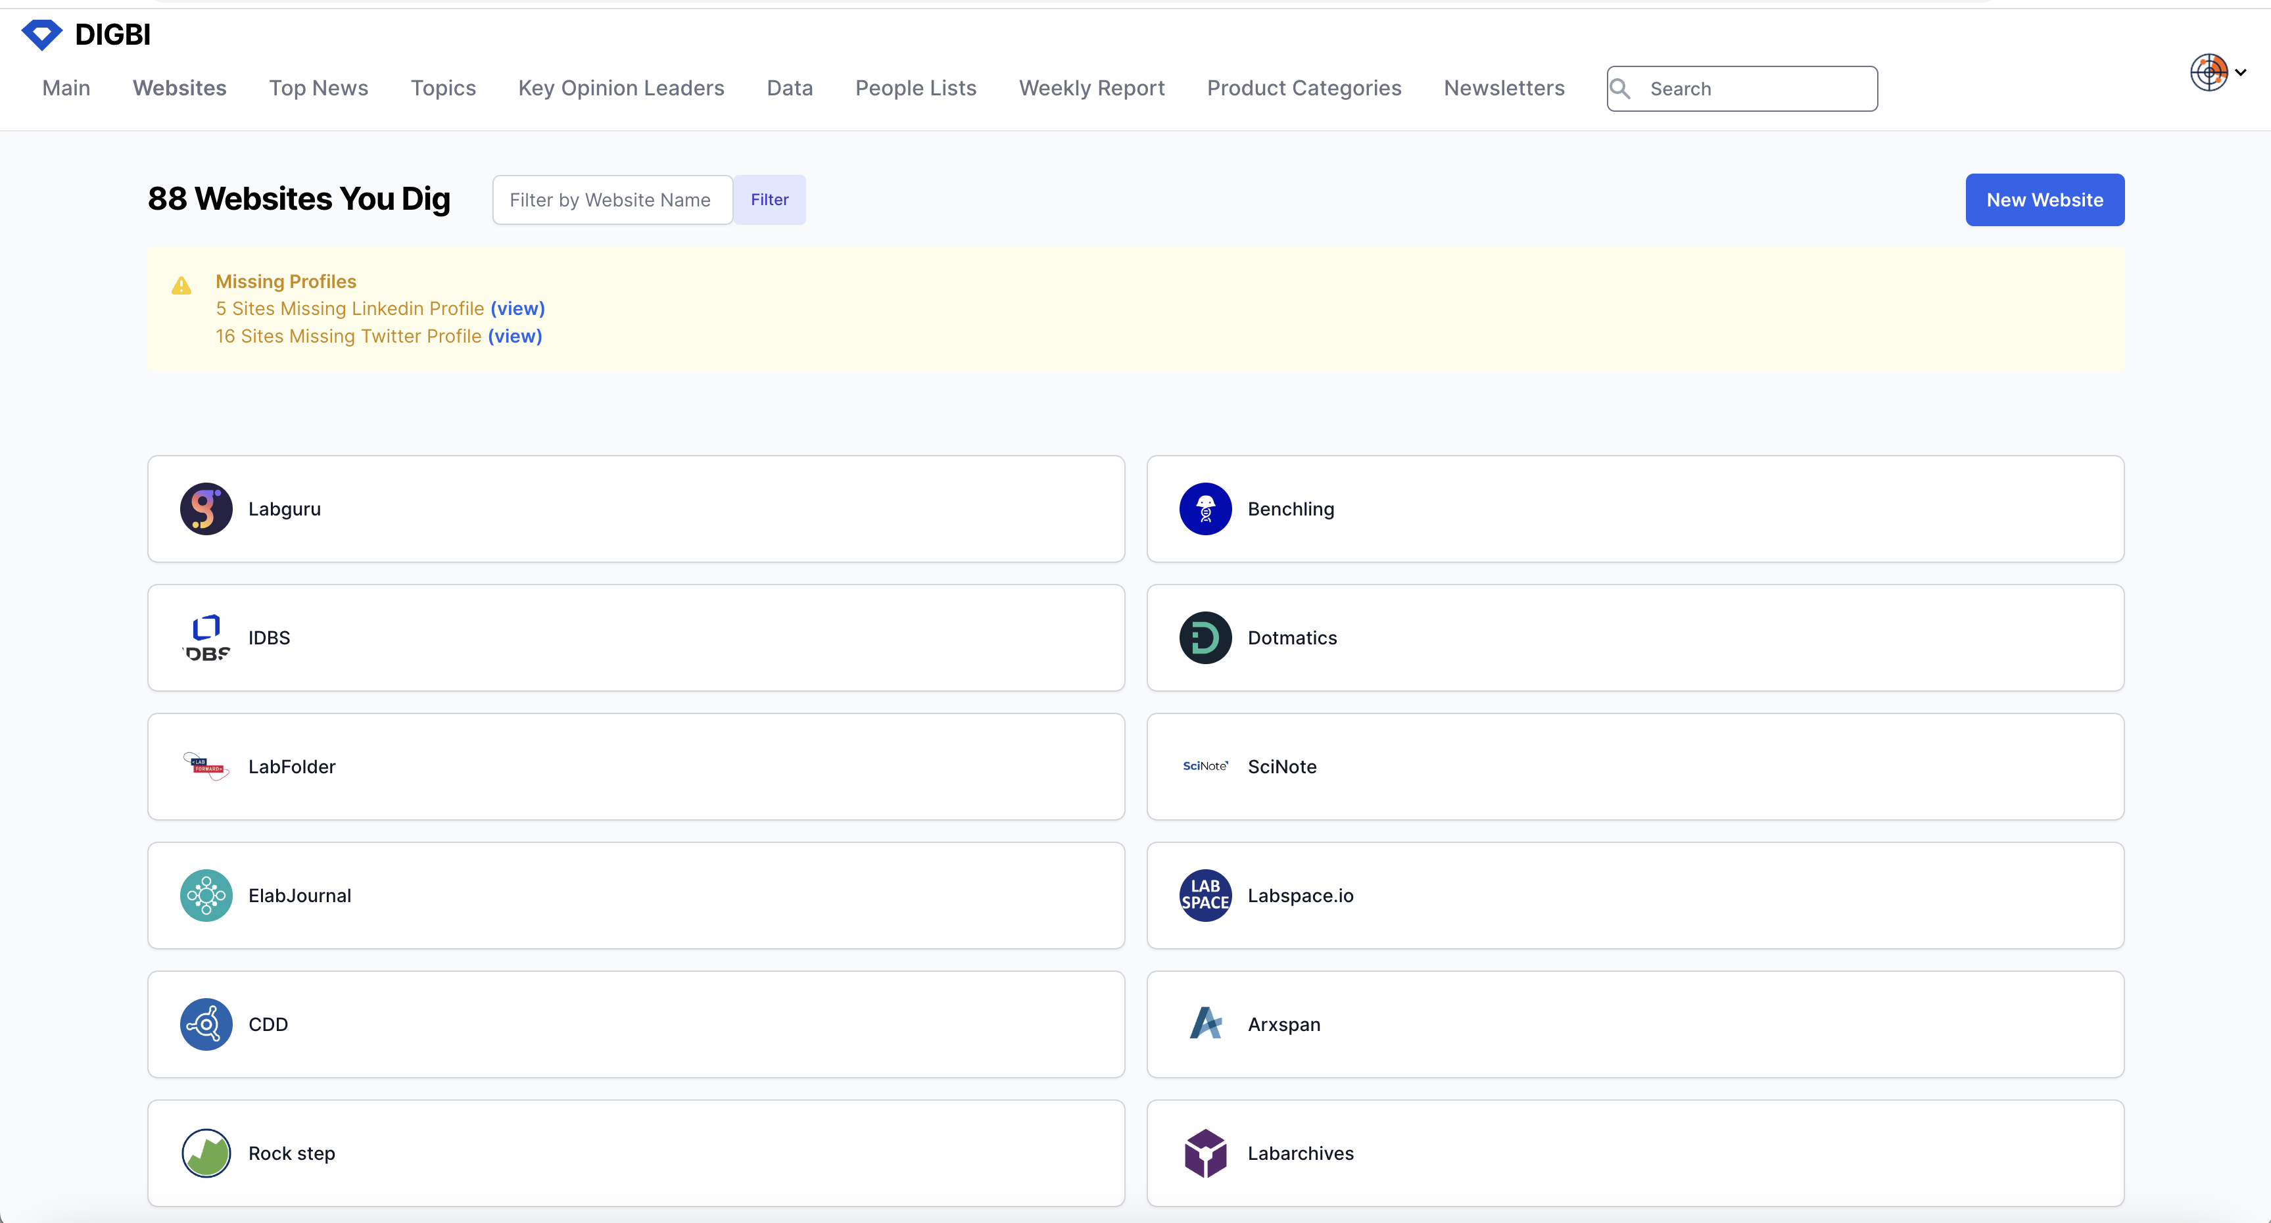This screenshot has height=1223, width=2271.
Task: Open the ElabJournal website name
Action: [300, 895]
